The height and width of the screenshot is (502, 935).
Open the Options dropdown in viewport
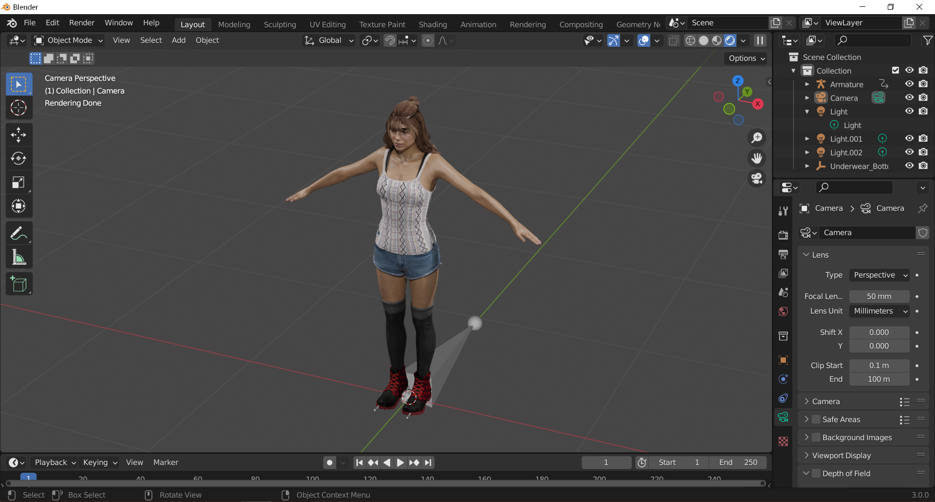click(747, 58)
